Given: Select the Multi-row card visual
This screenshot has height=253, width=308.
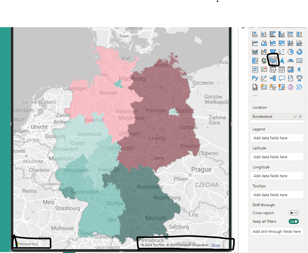Looking at the screenshot, I should 255,69.
